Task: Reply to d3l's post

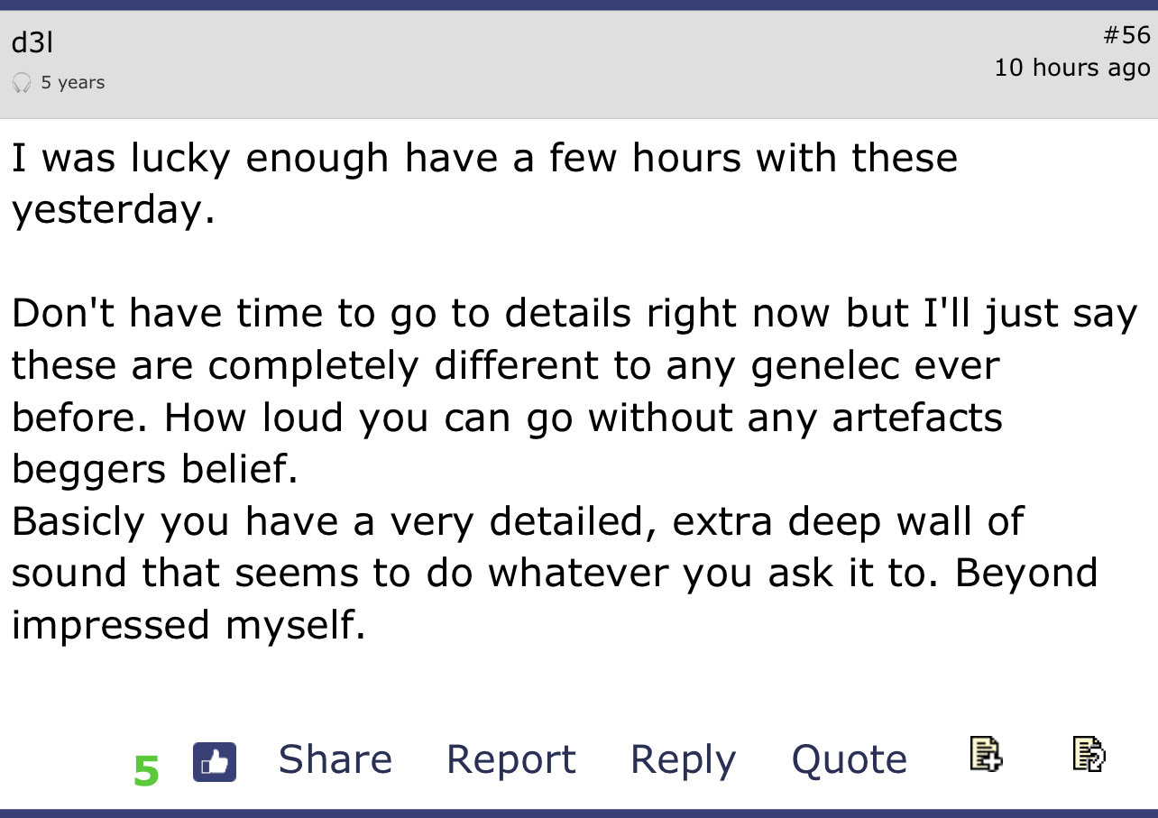Action: 683,759
